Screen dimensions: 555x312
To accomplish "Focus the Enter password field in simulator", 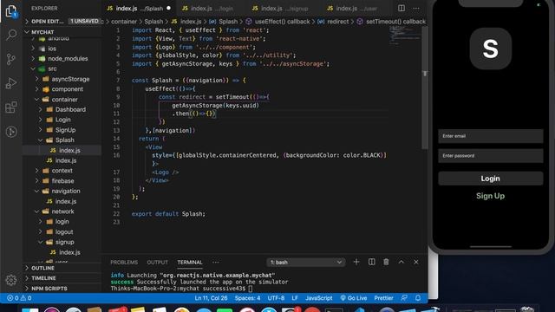I will 490,156.
